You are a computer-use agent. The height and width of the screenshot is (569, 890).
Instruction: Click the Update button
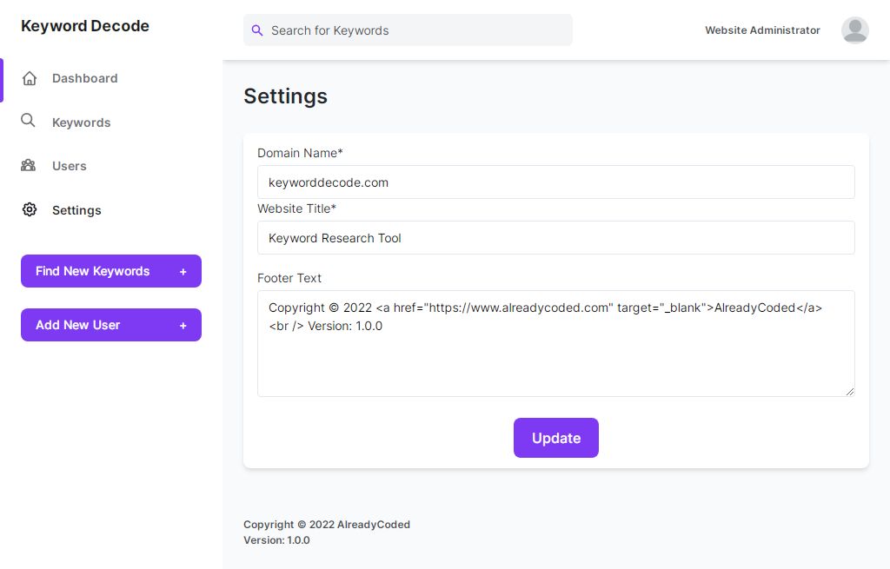(x=555, y=438)
